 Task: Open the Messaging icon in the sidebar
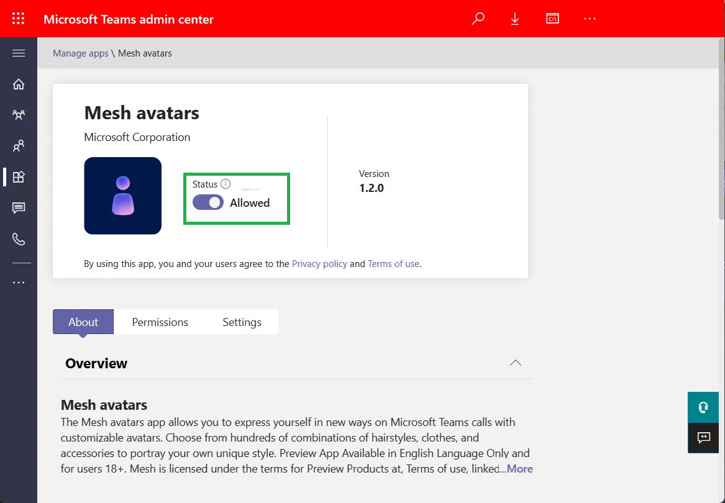[x=19, y=208]
